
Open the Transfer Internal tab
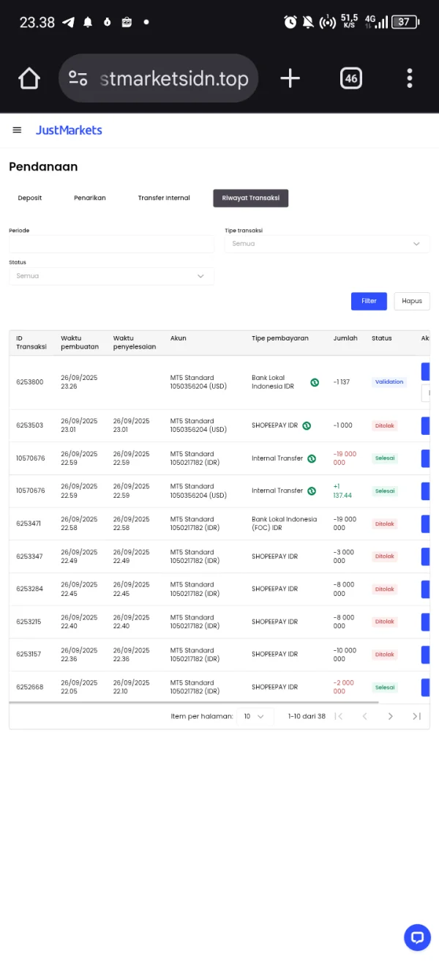pos(164,198)
